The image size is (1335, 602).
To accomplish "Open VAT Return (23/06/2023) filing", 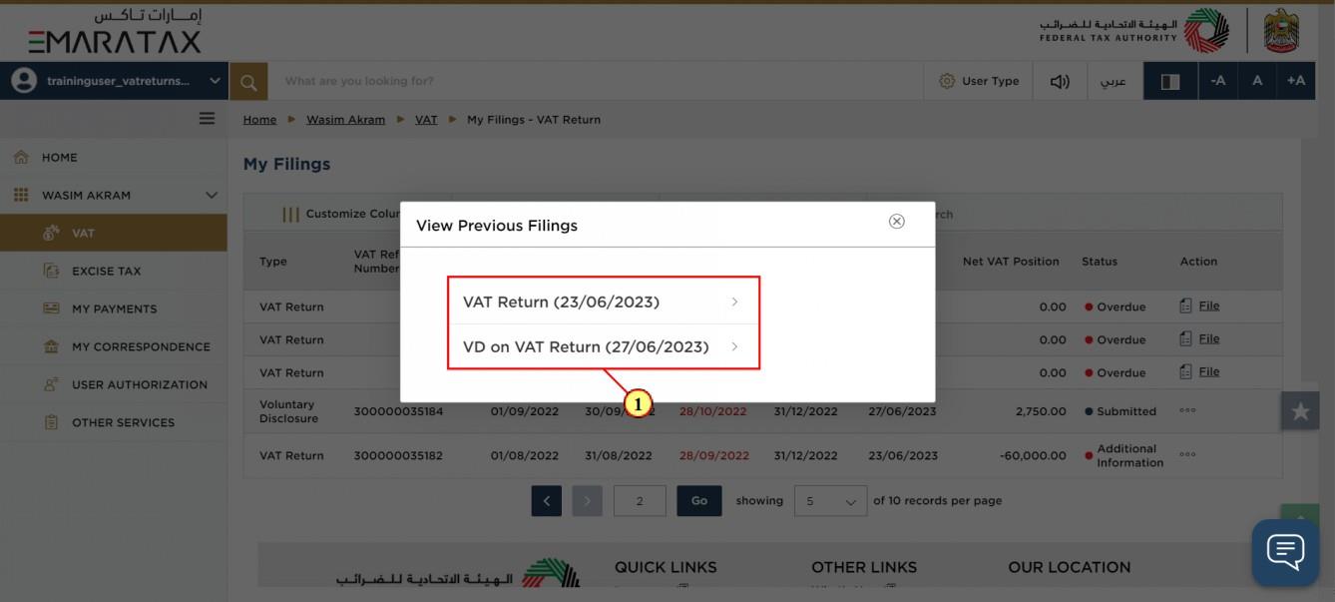I will click(x=604, y=301).
